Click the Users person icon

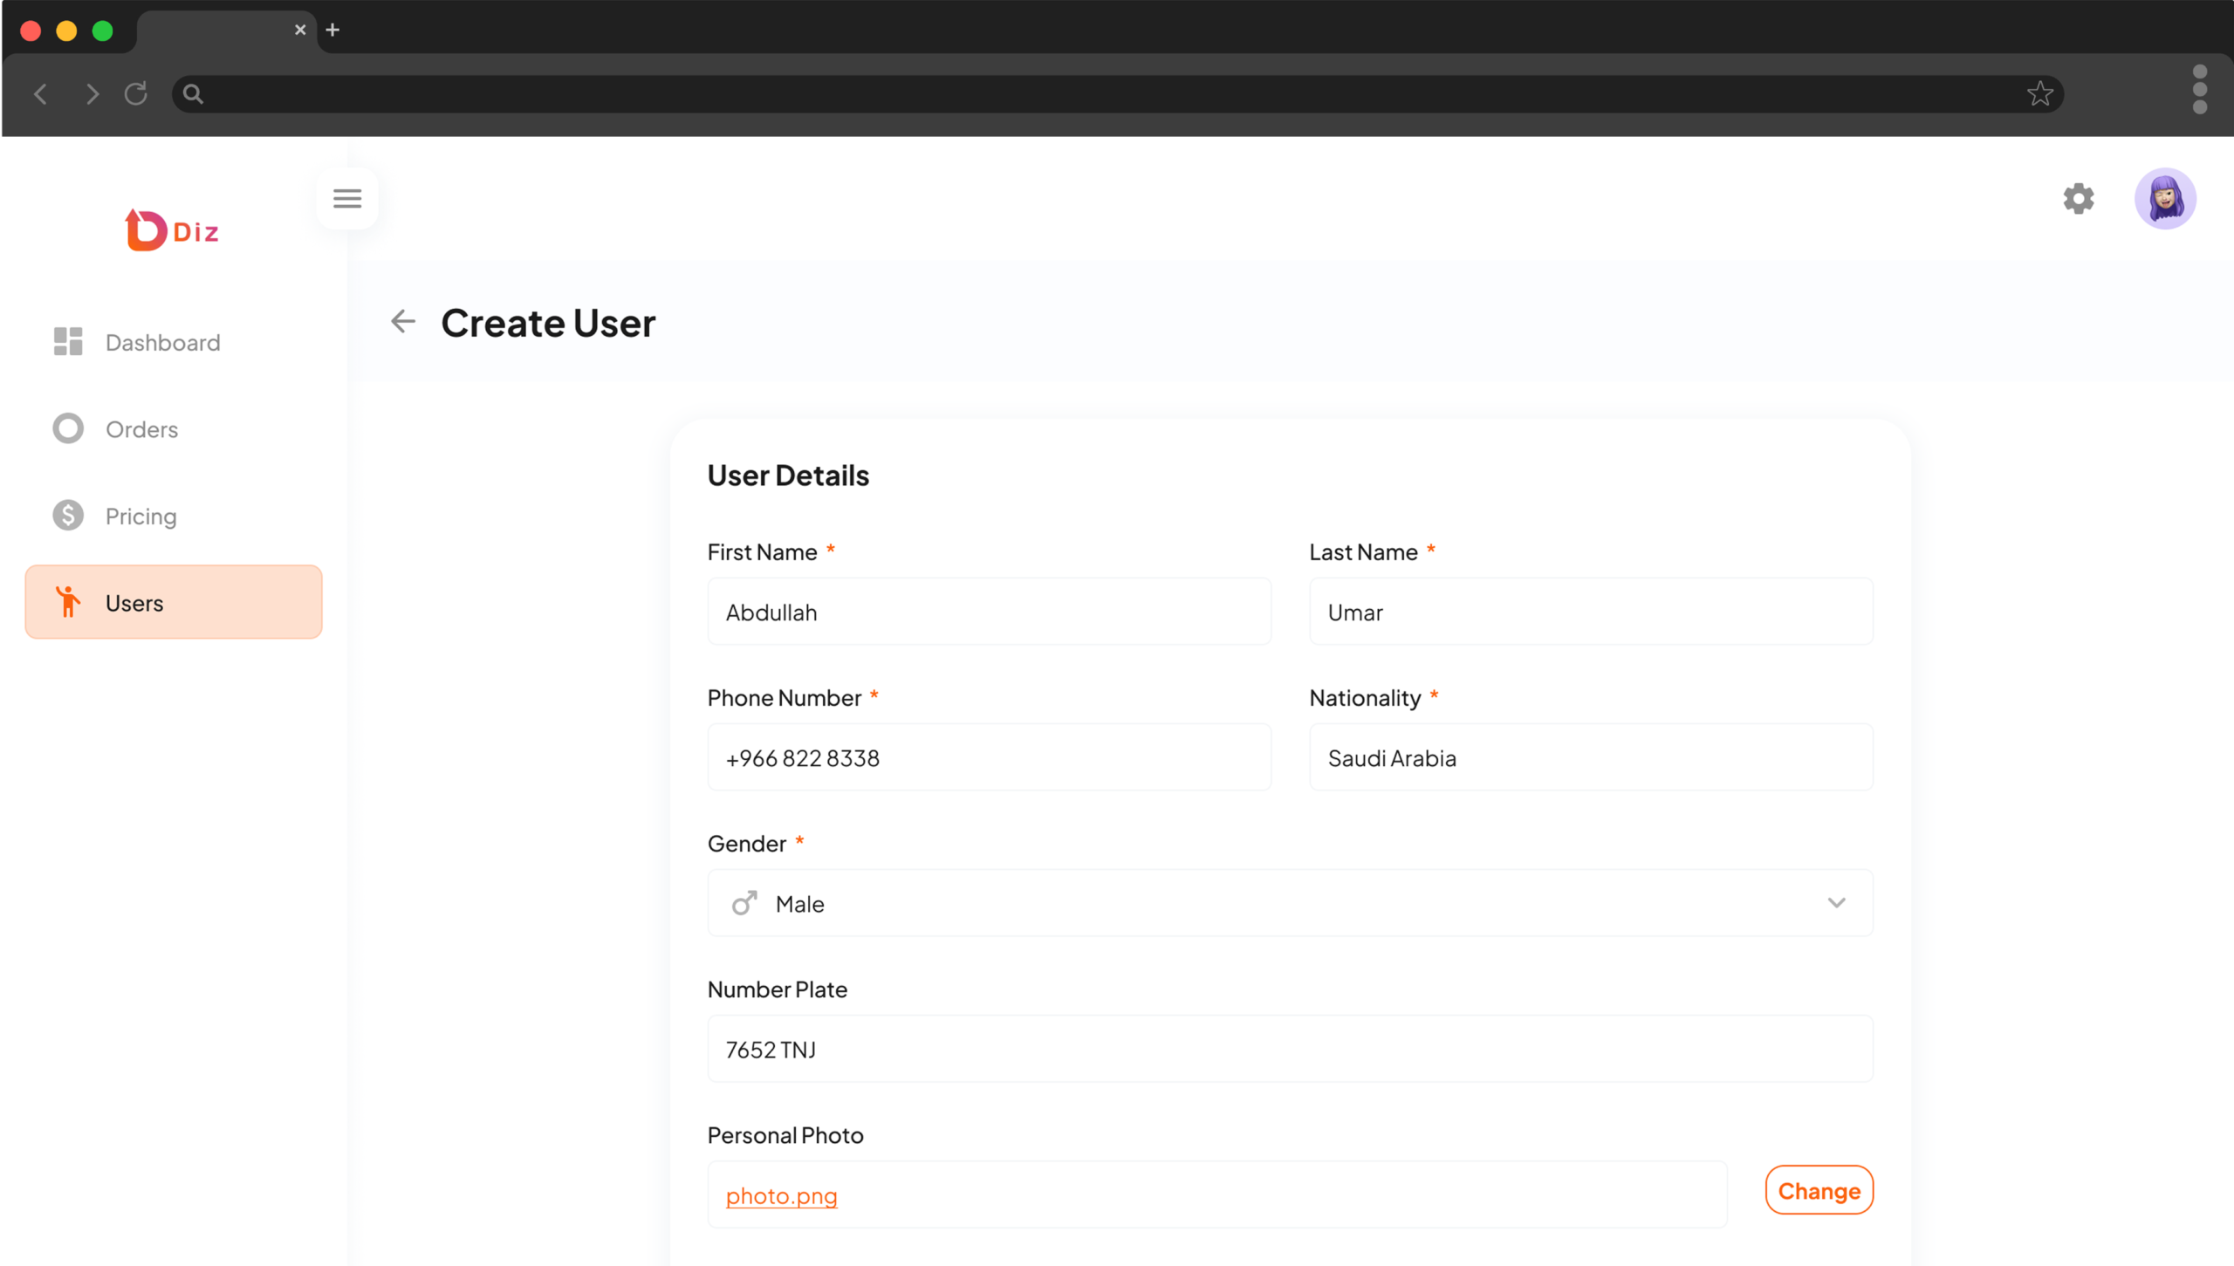point(69,602)
